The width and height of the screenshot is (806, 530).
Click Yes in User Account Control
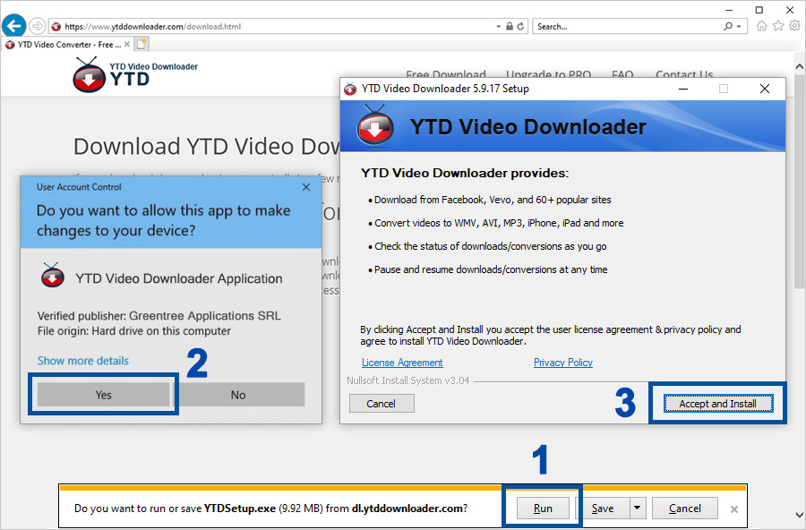(103, 395)
